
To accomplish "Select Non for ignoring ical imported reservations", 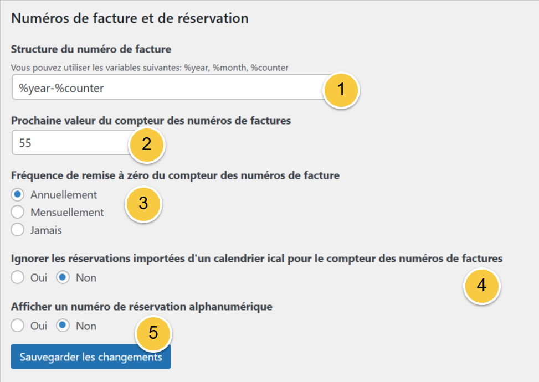I will [63, 278].
